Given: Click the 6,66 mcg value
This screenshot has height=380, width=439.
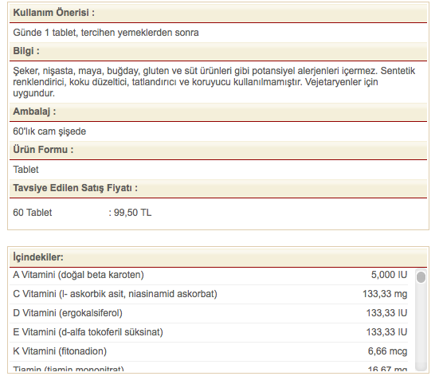Looking at the screenshot, I should click(387, 351).
